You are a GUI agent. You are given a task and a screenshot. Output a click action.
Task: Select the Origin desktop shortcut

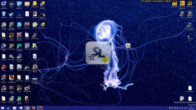(x=4, y=68)
